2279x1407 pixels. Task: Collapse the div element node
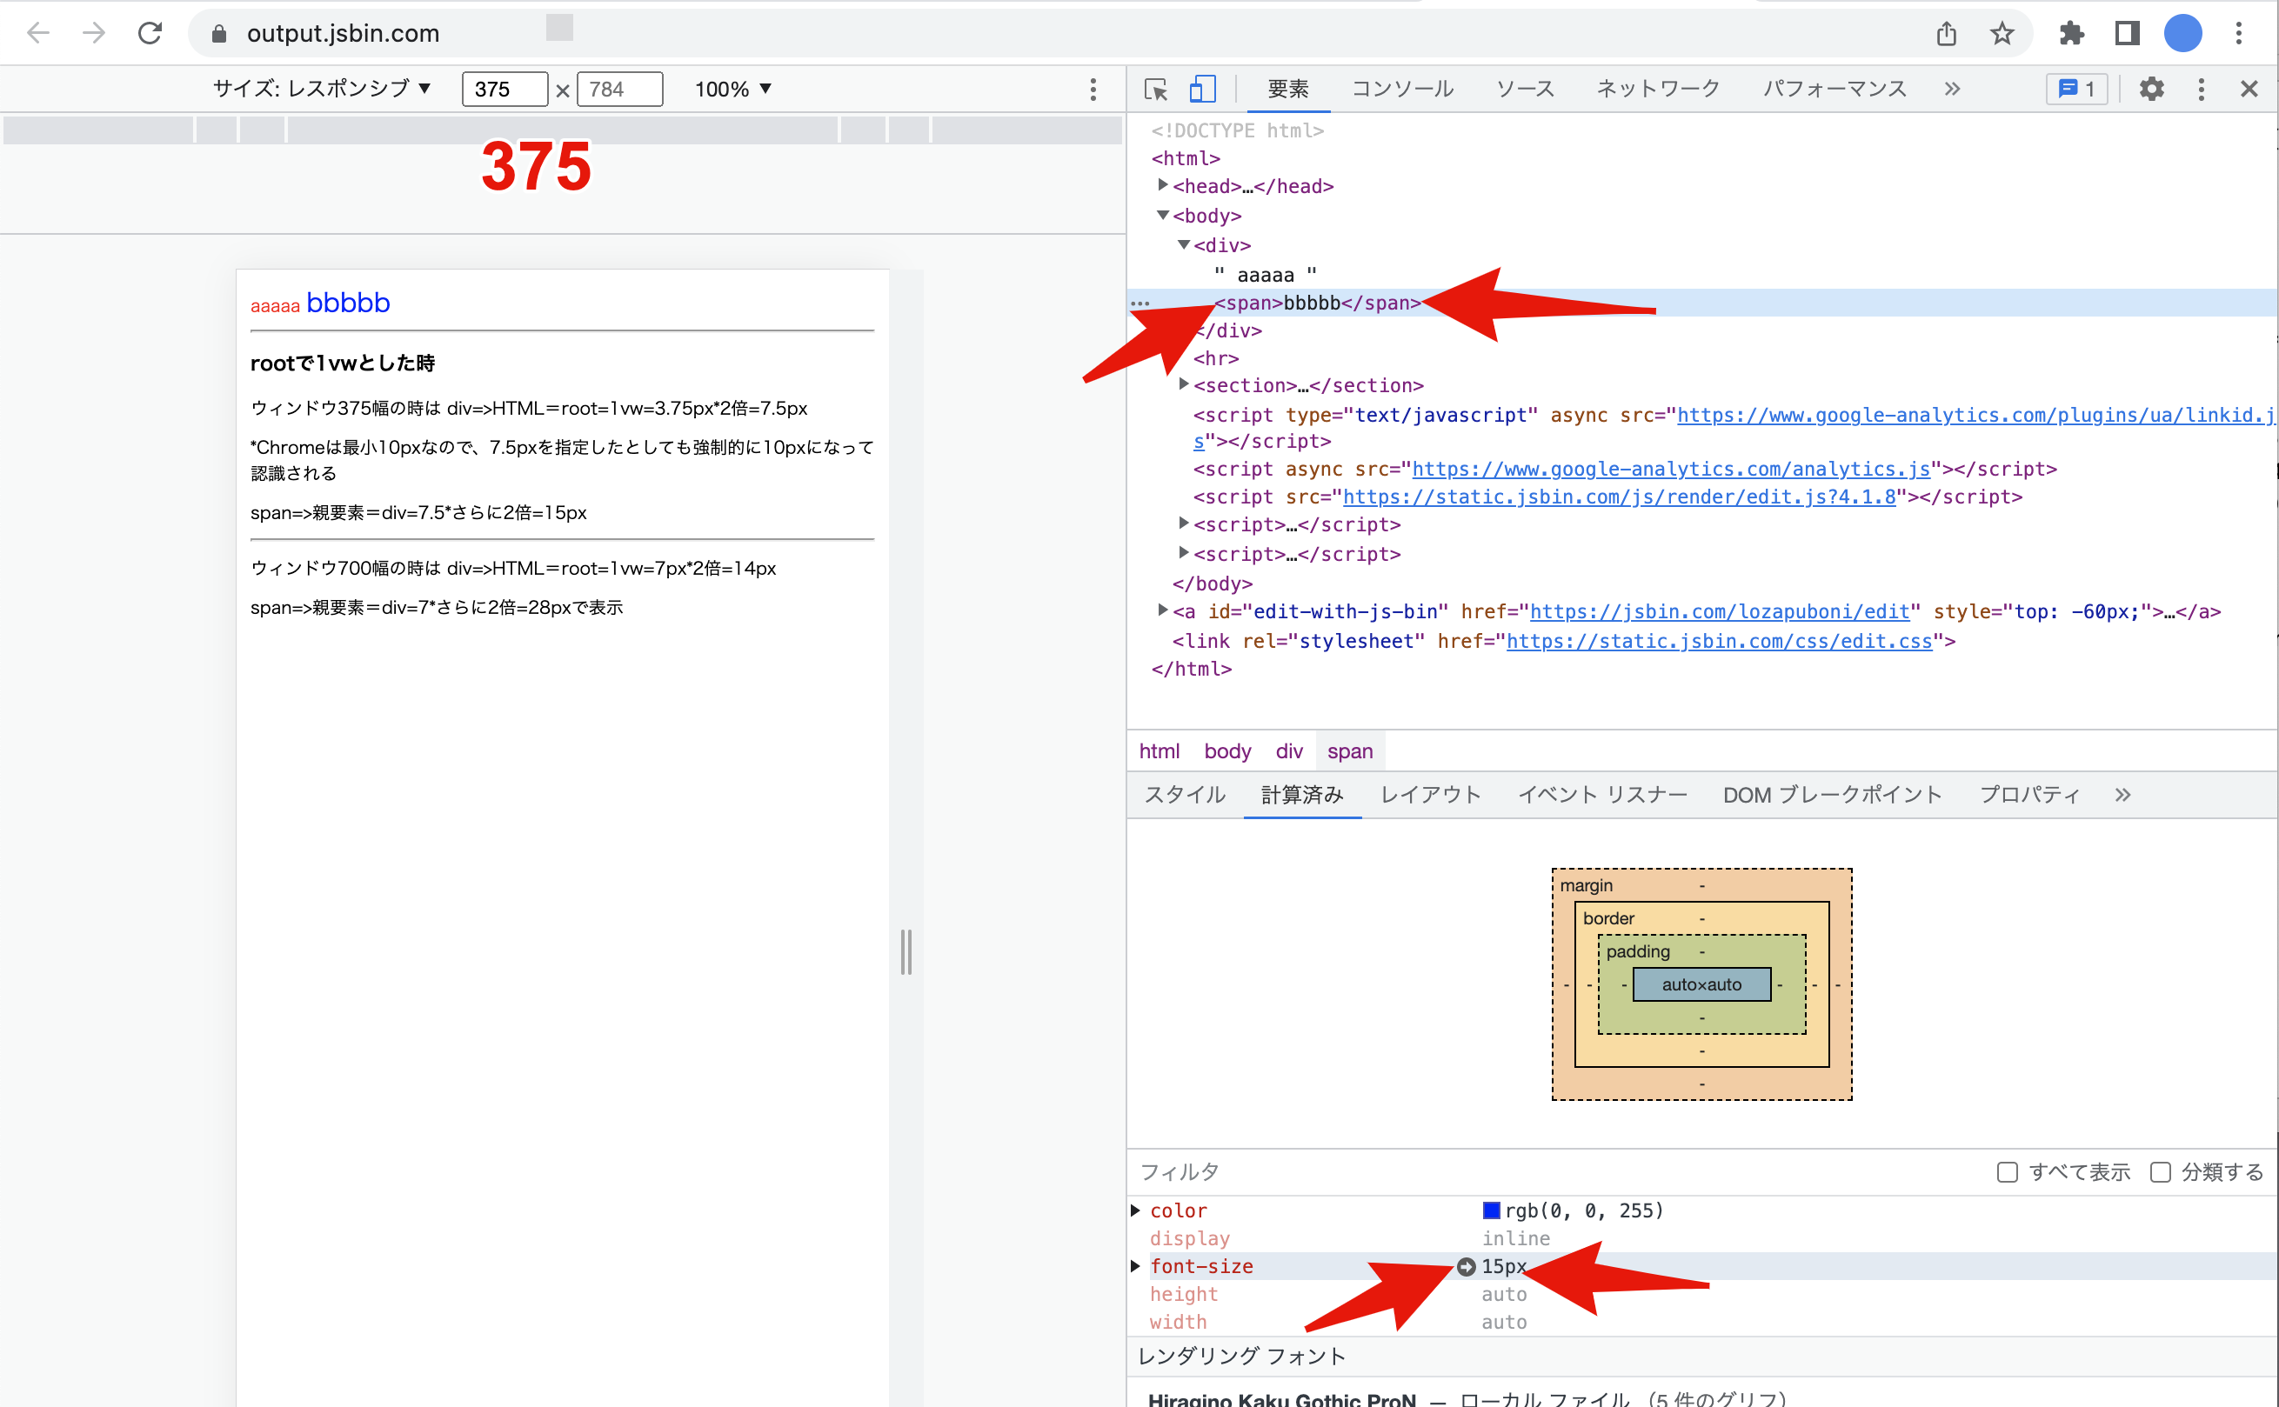pos(1184,244)
